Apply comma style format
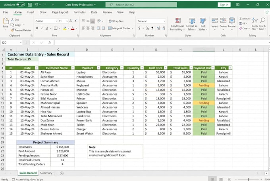270x181 pixels. tap(152, 28)
